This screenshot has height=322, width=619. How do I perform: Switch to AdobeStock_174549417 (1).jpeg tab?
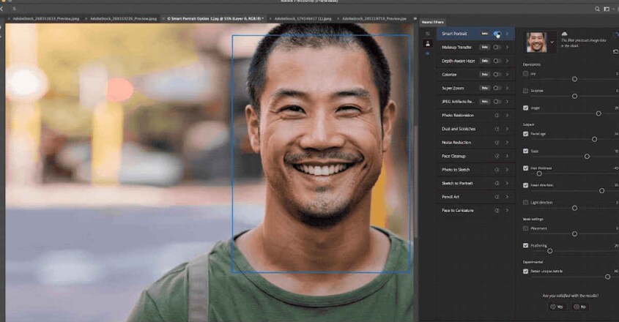303,18
